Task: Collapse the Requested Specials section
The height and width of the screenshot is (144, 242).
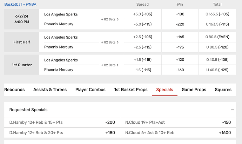Action: [233, 110]
